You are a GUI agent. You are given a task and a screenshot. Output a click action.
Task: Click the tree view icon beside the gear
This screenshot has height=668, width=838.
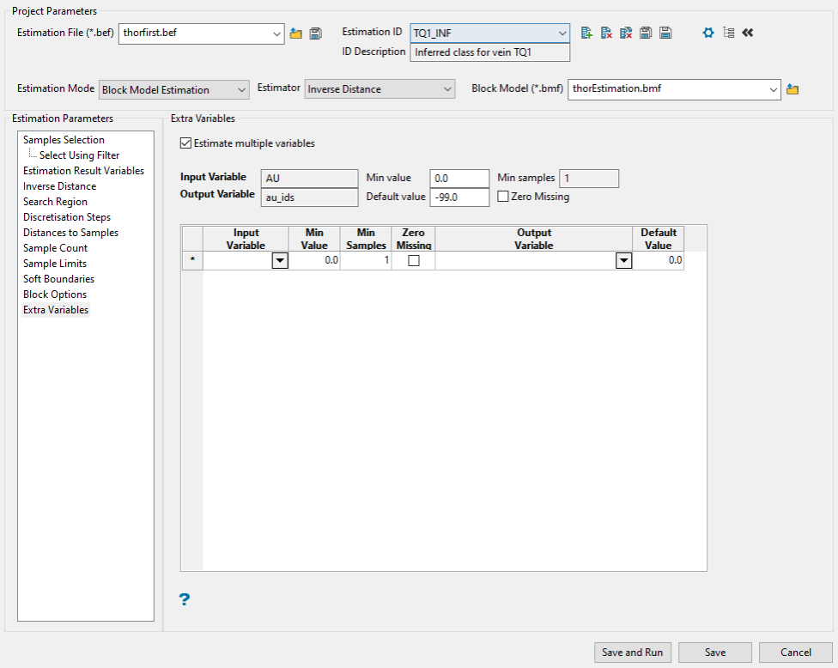pos(728,33)
